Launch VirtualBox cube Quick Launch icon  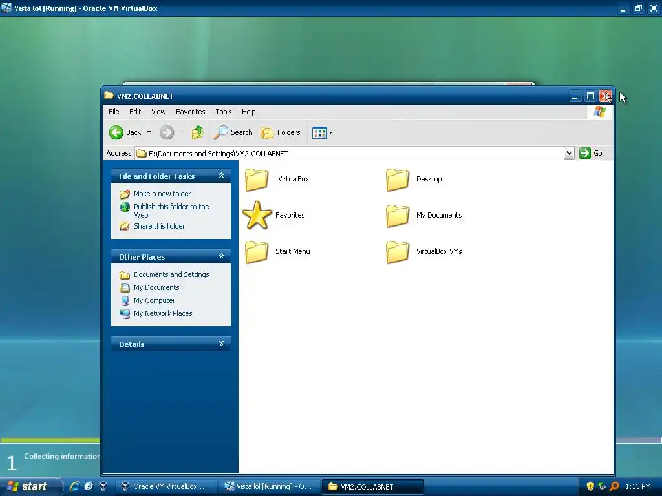tap(103, 486)
